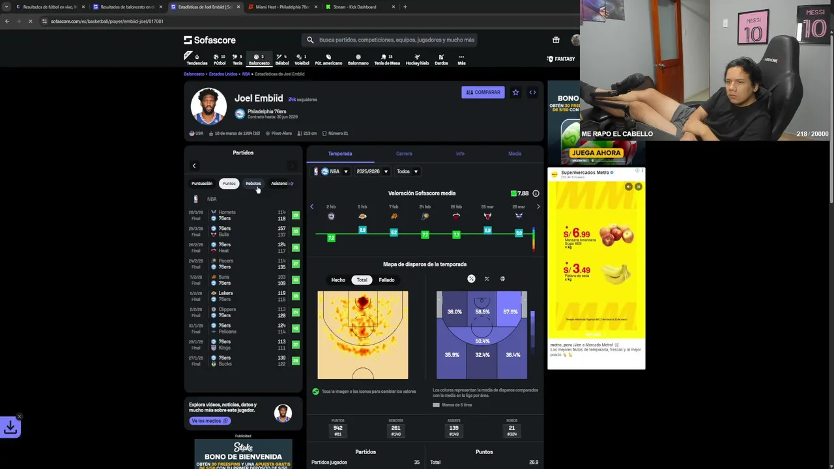The height and width of the screenshot is (469, 834).
Task: Click the rating color scale bar
Action: point(534,239)
